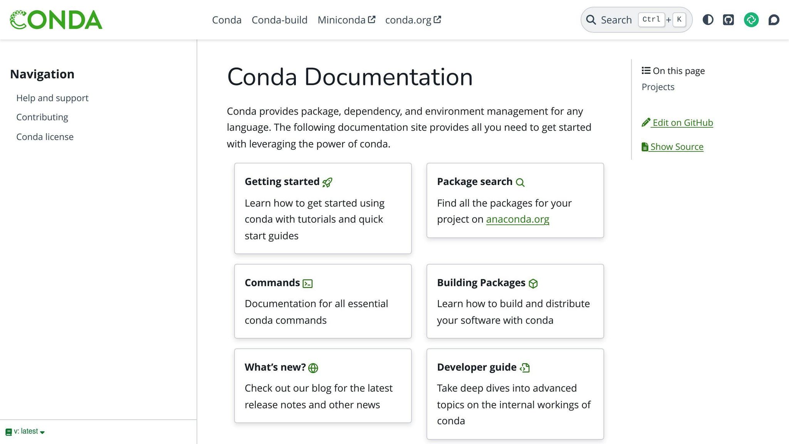Click the search magnifier icon
The image size is (789, 444).
[591, 20]
